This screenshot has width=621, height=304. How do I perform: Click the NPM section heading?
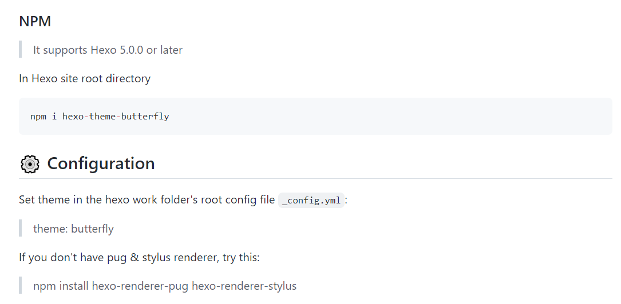35,22
